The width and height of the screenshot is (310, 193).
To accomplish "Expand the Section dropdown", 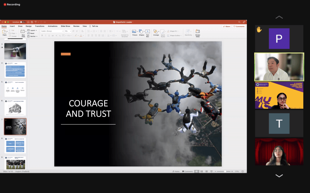I will pyautogui.click(x=32, y=36).
